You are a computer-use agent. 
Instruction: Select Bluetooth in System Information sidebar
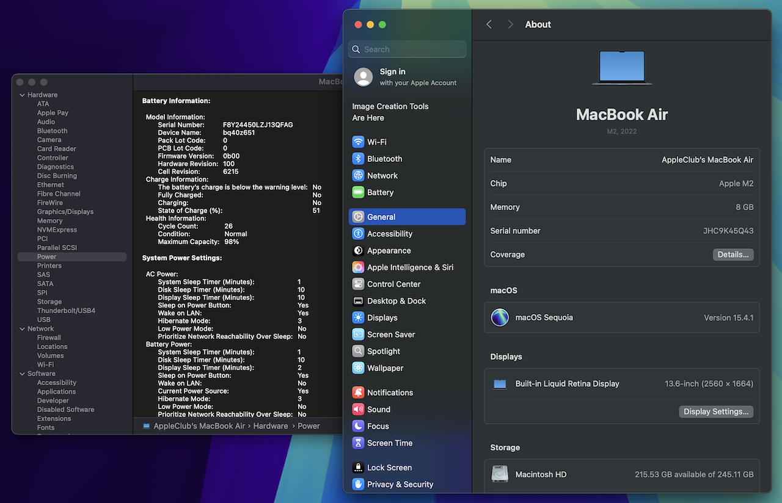(x=52, y=131)
